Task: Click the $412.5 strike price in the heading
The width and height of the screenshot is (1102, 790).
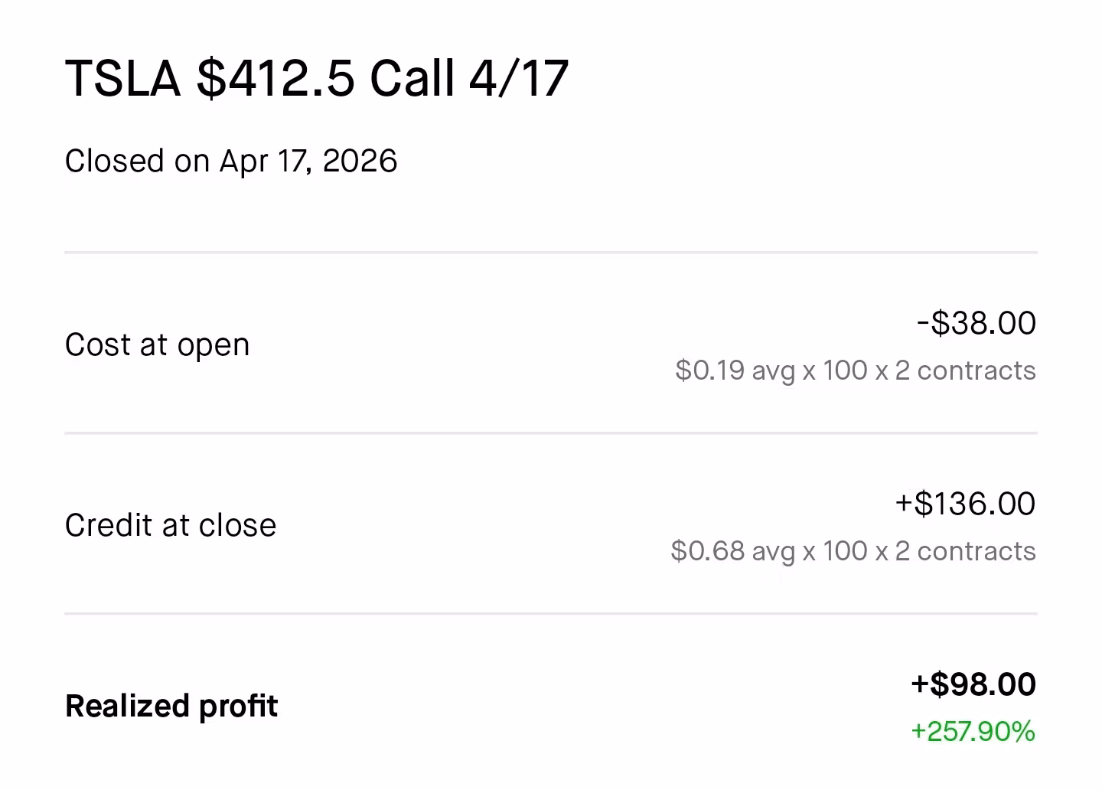Action: (275, 78)
